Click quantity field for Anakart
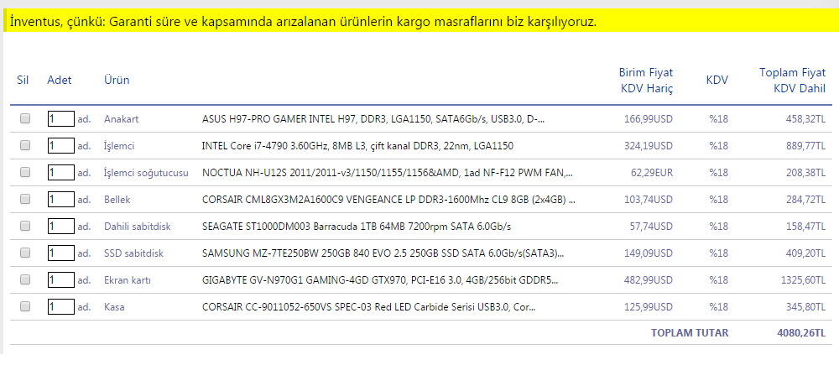Viewport: 839px width, 386px height. tap(60, 119)
